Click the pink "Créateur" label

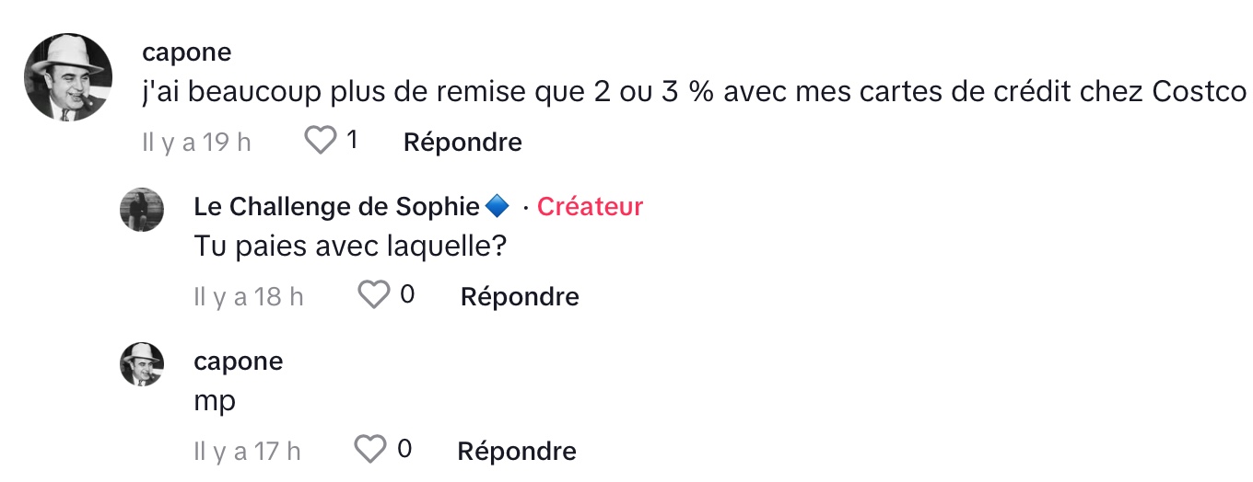tap(590, 207)
